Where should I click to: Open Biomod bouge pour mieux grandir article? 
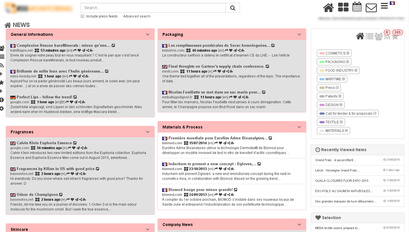[201, 190]
